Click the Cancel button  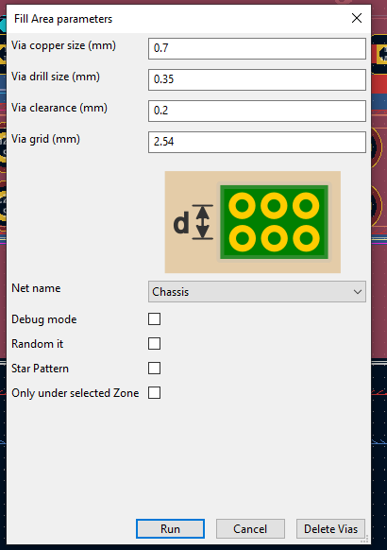click(x=250, y=528)
